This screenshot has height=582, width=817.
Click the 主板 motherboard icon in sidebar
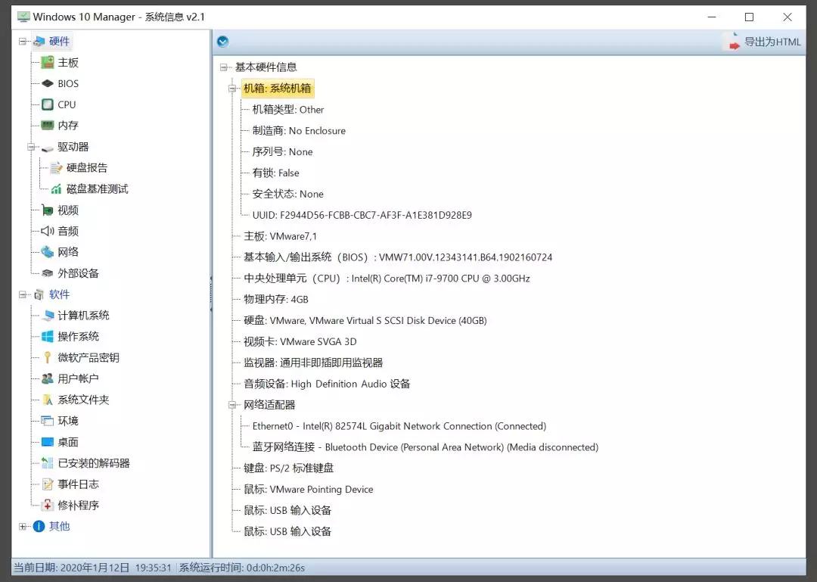[48, 63]
